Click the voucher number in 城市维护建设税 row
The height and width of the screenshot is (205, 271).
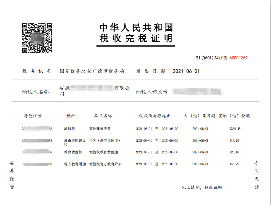point(37,141)
